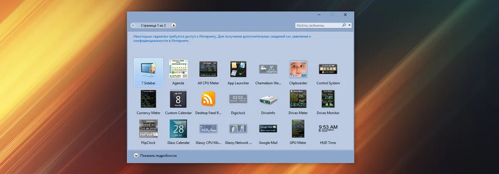The height and width of the screenshot is (174, 499).
Task: Go to the previous gadgets page
Action: tap(133, 25)
